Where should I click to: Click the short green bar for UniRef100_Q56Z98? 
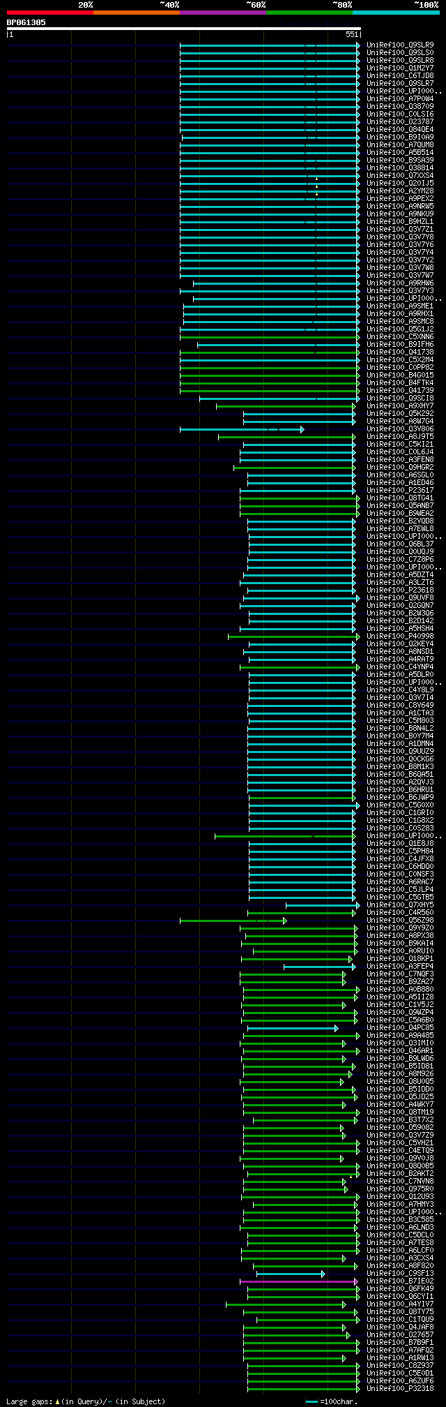click(x=233, y=921)
